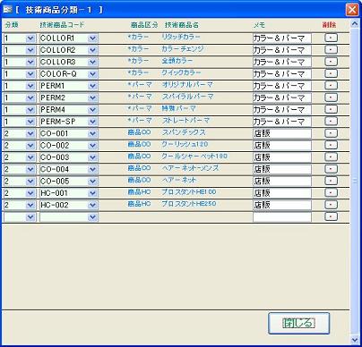
Task: Click the memo field in the COLLOR1 row
Action: (282, 38)
